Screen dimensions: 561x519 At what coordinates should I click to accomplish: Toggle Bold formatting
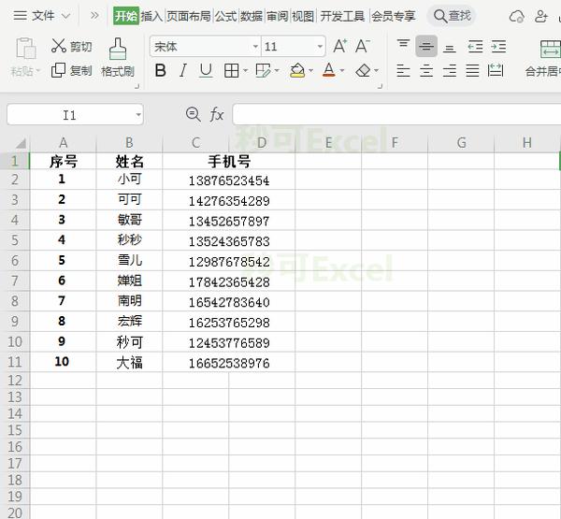pos(160,70)
